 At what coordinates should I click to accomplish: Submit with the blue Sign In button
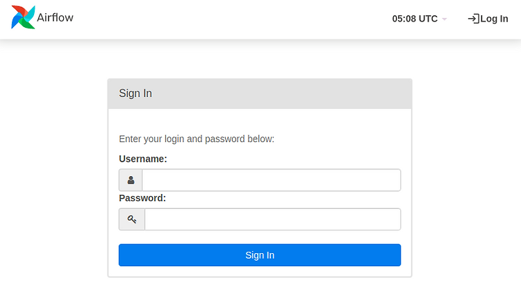[x=260, y=255]
